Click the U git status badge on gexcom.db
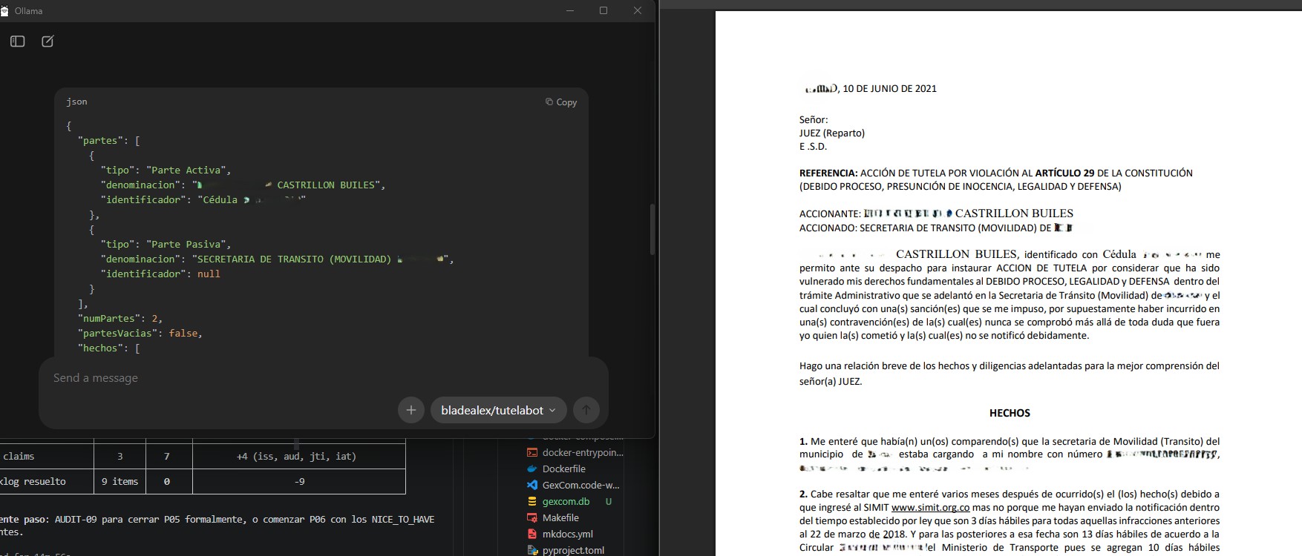Viewport: 1302px width, 556px height. click(x=609, y=501)
